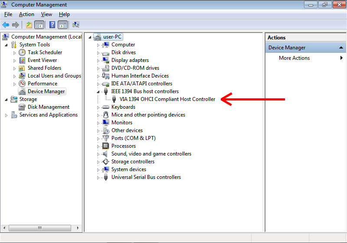Click the Computer Management title bar icon
This screenshot has height=243, width=347.
point(4,4)
